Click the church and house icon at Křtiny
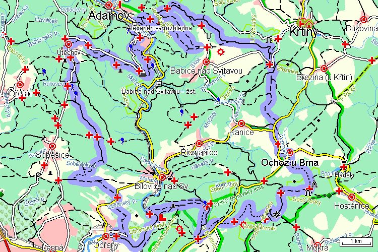The height and width of the screenshot is (252, 378). click(306, 23)
